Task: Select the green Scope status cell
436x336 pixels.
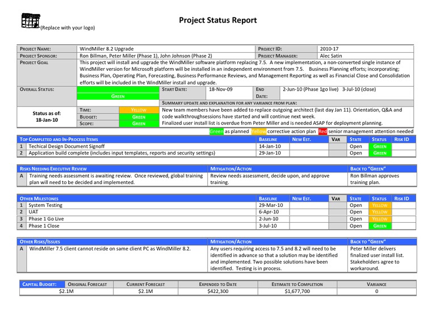Action: click(139, 124)
